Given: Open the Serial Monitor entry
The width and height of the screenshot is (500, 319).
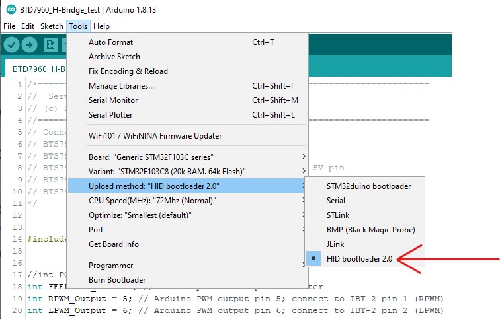Looking at the screenshot, I should pyautogui.click(x=188, y=100).
